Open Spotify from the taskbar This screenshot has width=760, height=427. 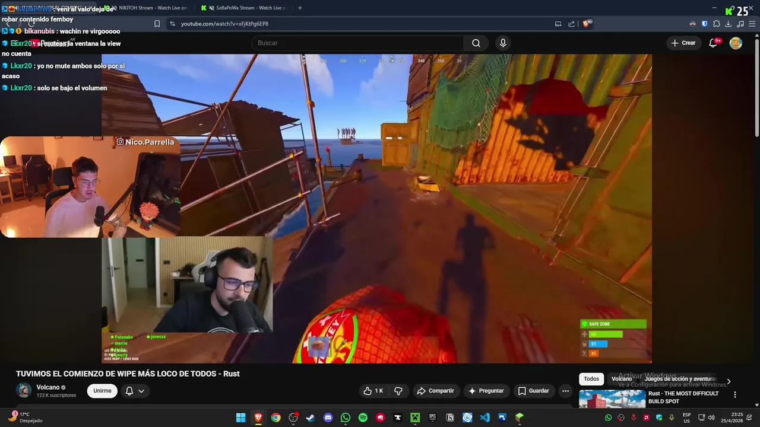coord(363,418)
